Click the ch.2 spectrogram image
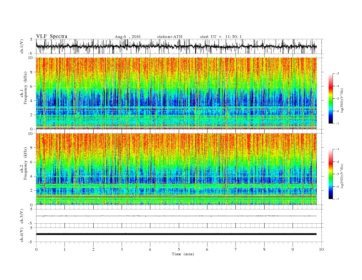Viewport: 362px width, 280px height. pyautogui.click(x=176, y=169)
